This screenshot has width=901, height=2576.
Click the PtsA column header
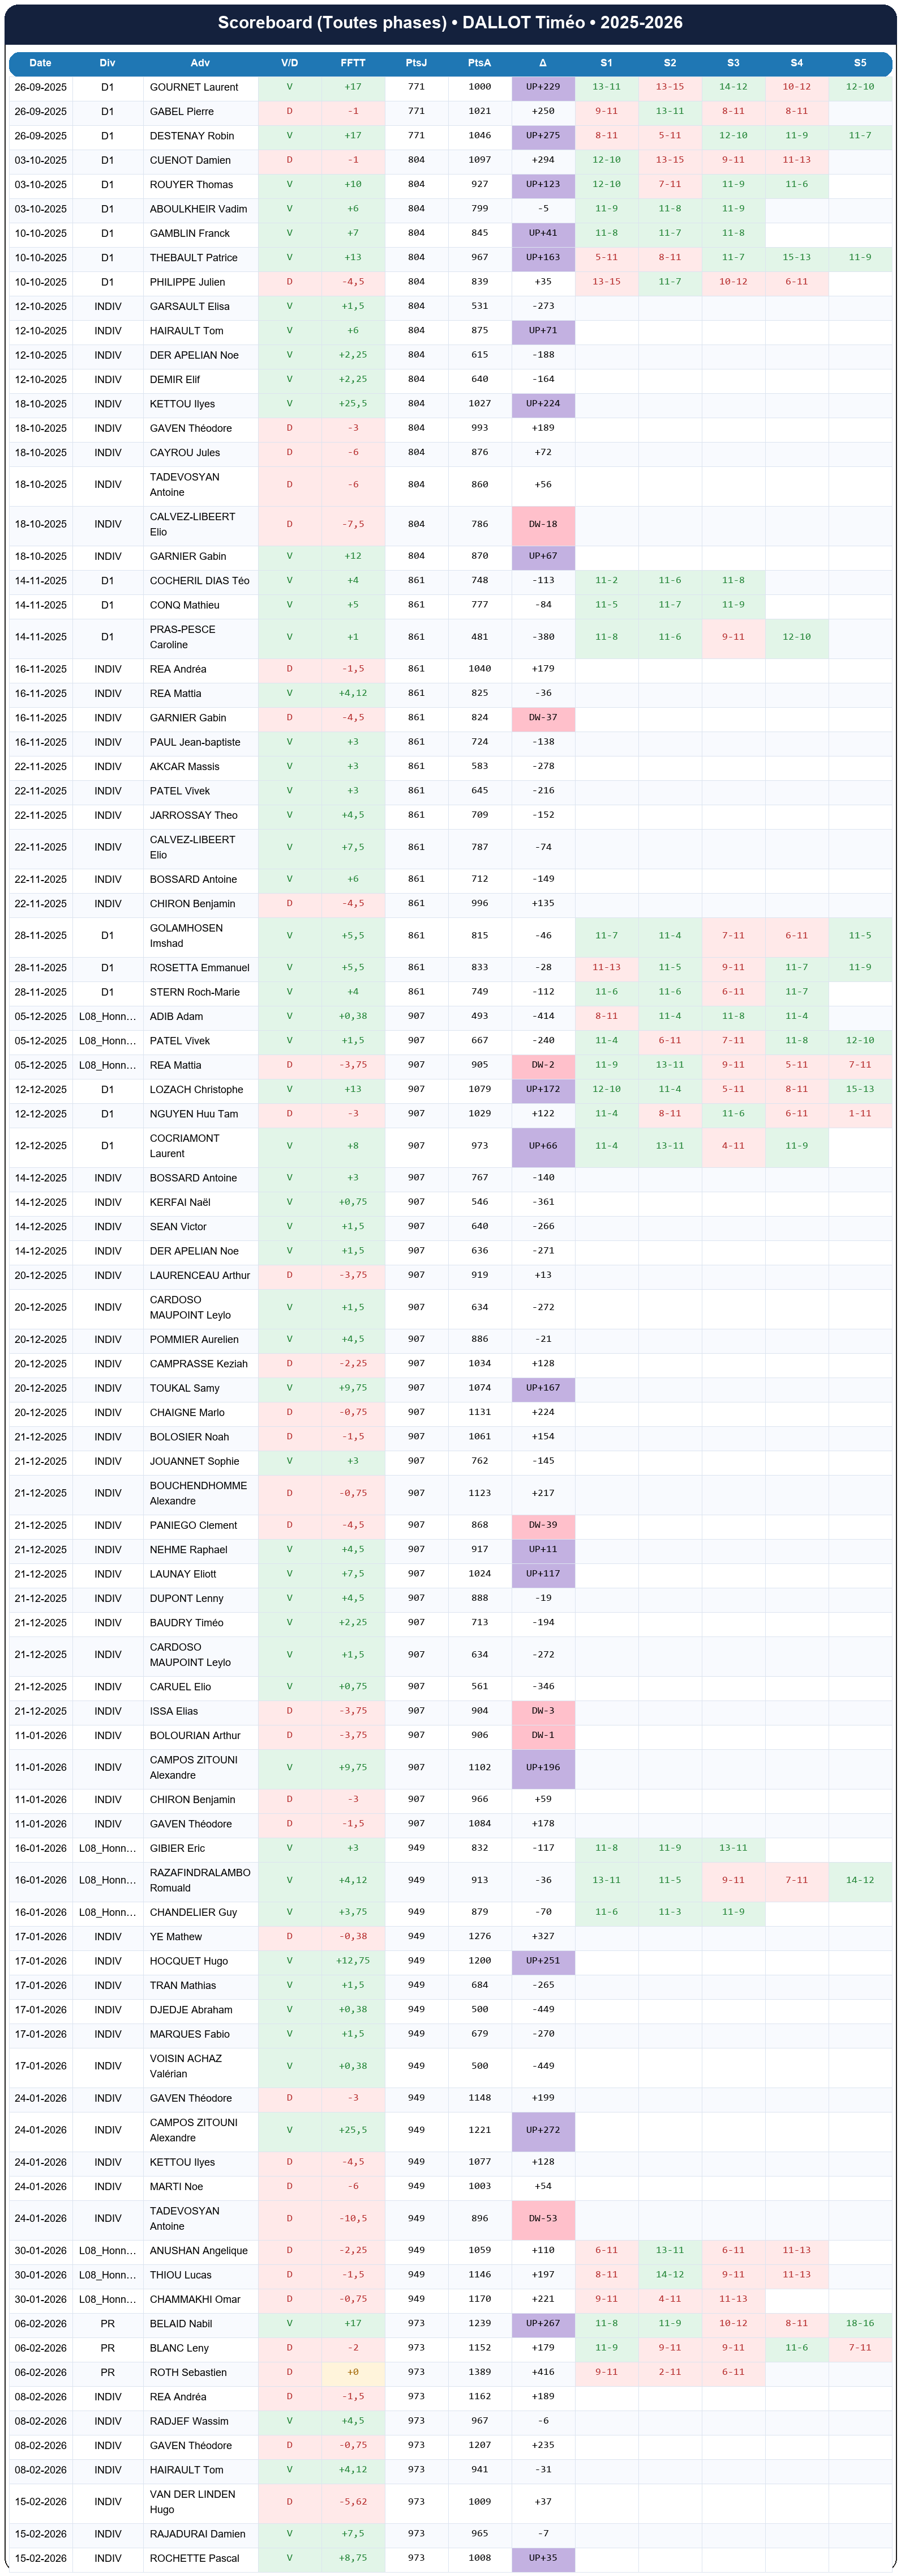[479, 63]
